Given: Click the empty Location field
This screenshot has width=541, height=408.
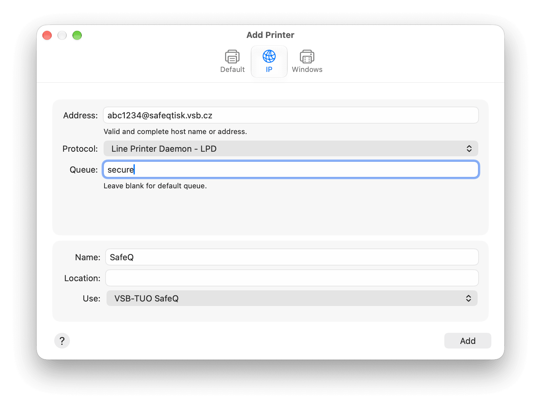Looking at the screenshot, I should pos(292,278).
